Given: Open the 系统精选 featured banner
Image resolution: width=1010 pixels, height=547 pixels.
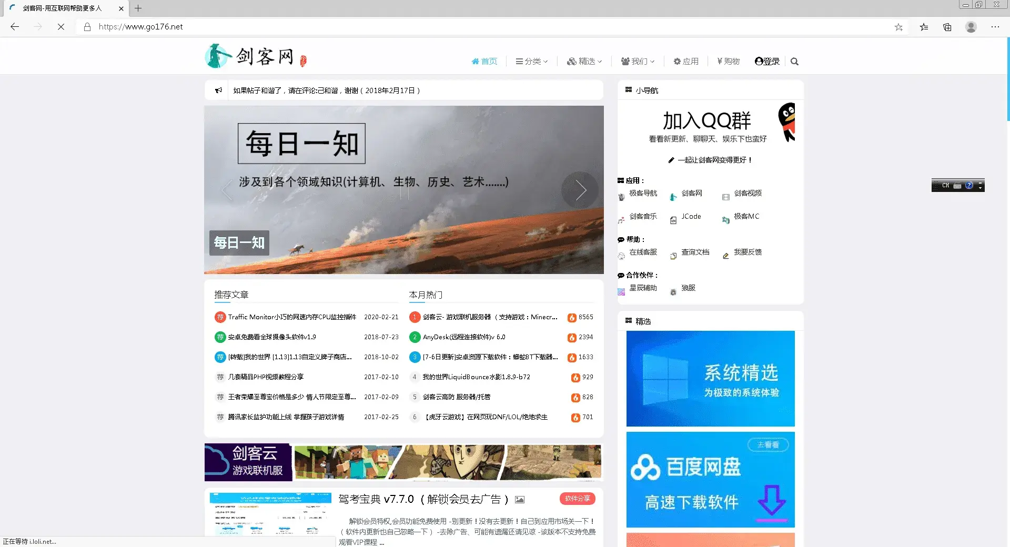Looking at the screenshot, I should point(710,379).
